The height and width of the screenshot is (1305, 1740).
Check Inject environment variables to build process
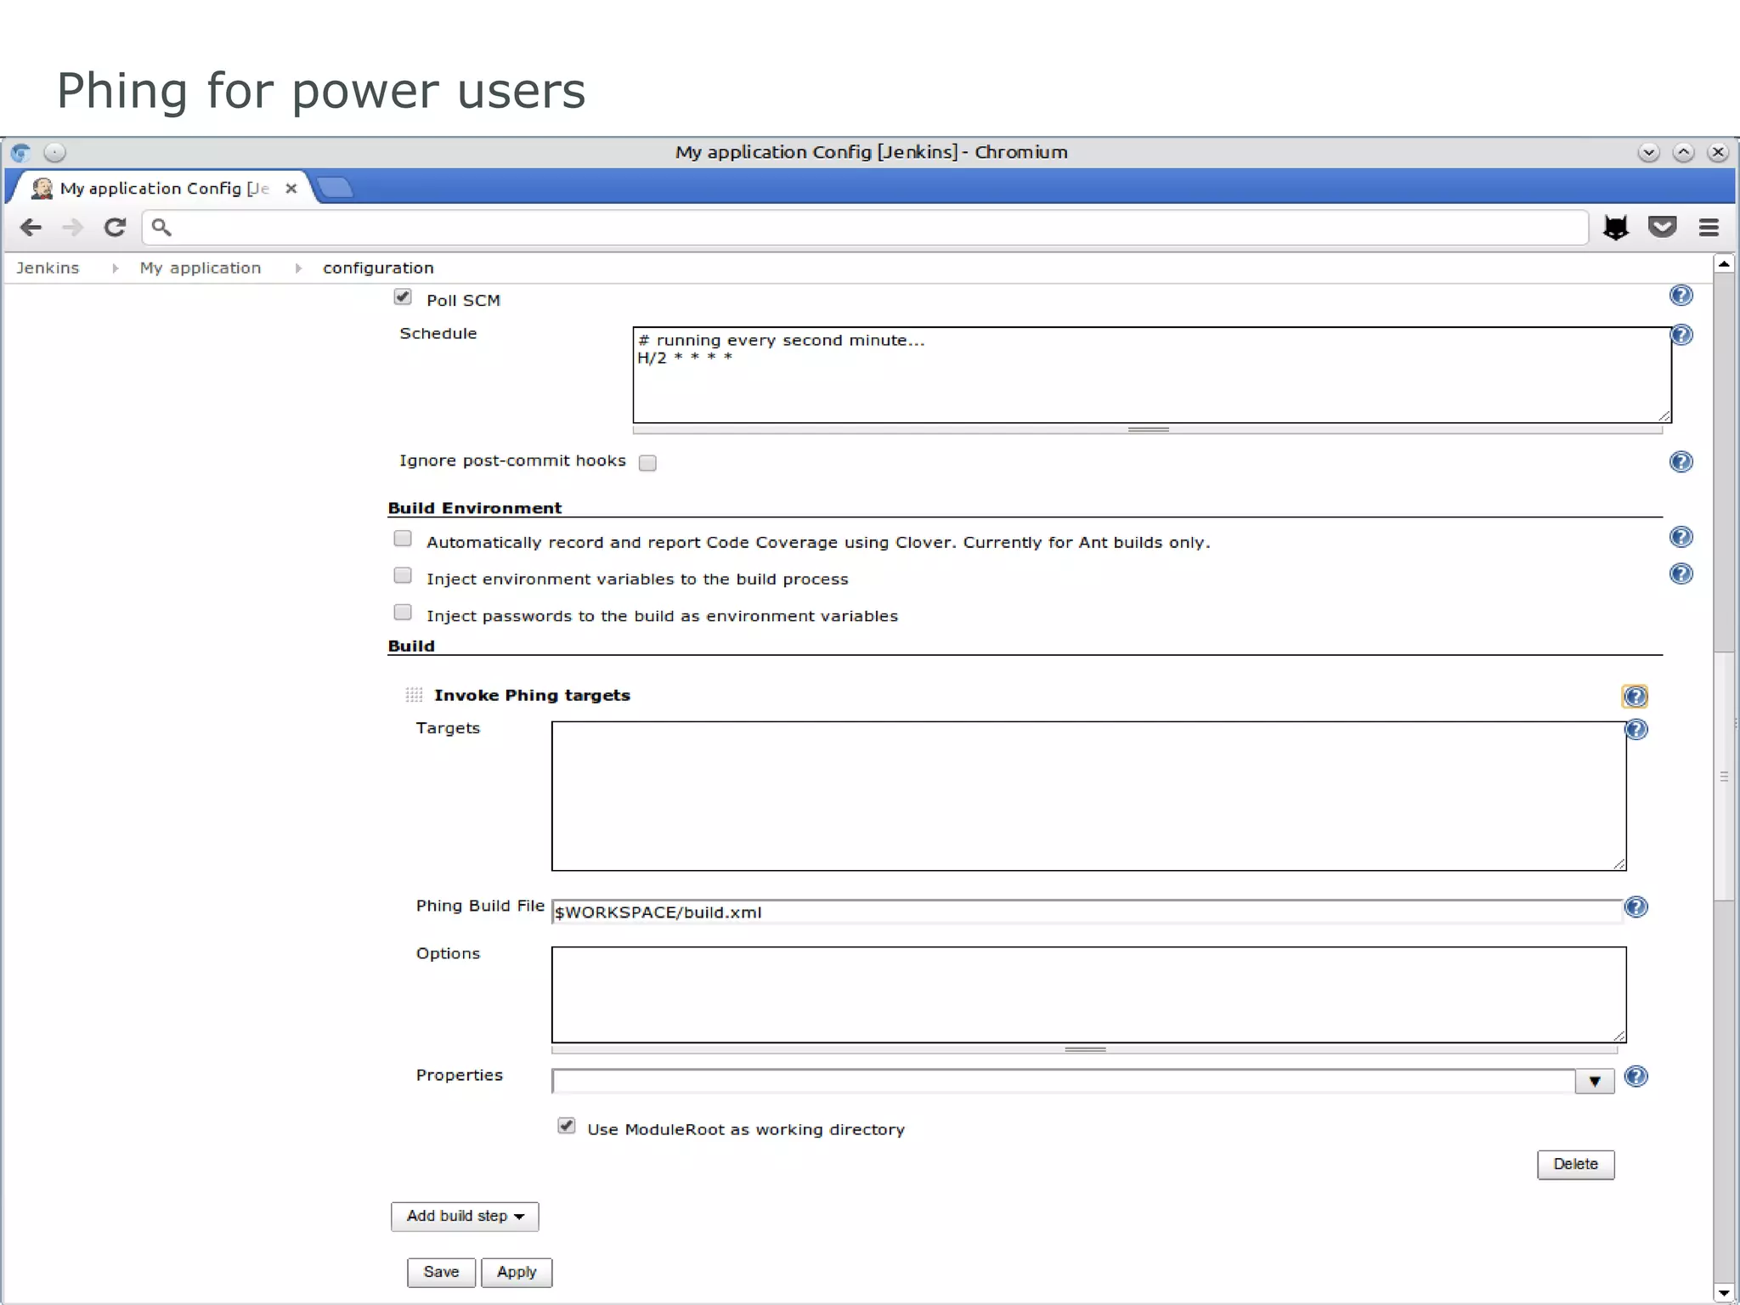(403, 576)
